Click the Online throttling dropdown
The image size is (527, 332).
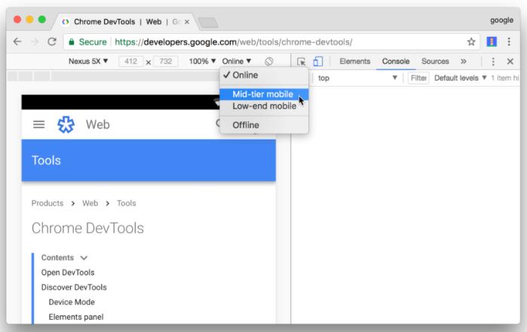pos(237,61)
